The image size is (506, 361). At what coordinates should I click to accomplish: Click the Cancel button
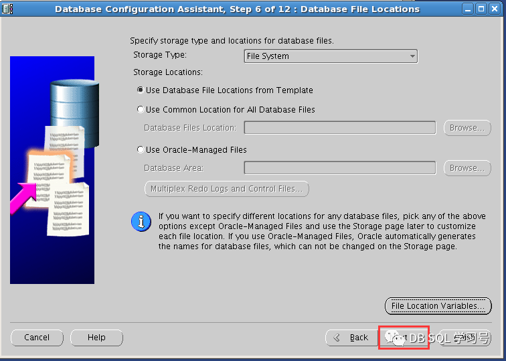tap(37, 338)
